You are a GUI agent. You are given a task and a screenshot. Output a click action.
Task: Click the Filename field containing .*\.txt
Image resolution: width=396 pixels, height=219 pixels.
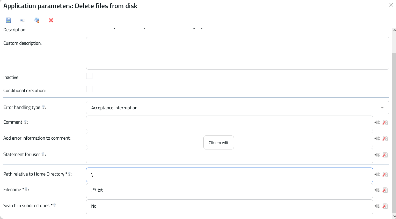point(229,191)
